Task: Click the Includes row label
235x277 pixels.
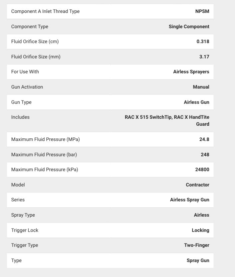Action: pos(20,117)
